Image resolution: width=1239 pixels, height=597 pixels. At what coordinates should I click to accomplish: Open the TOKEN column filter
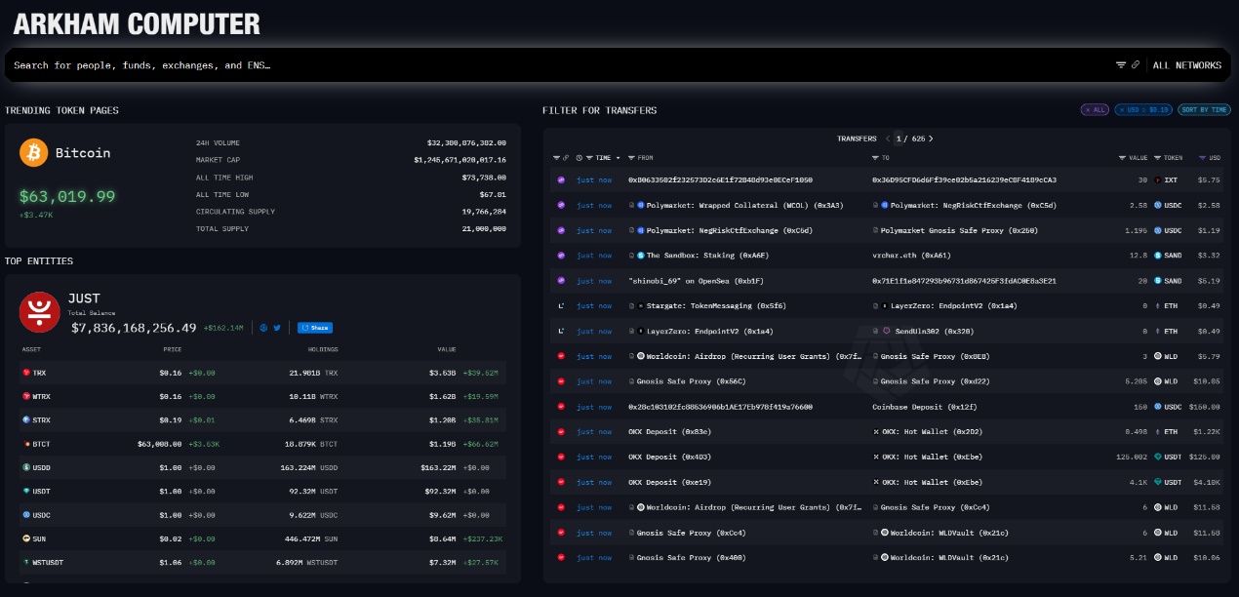click(1157, 157)
